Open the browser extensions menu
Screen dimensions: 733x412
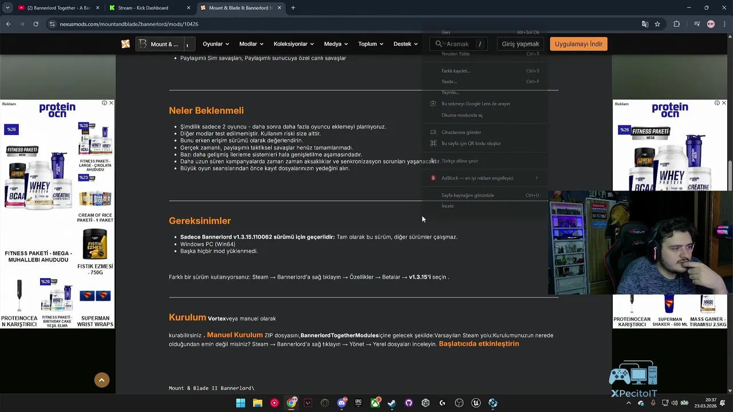[677, 24]
